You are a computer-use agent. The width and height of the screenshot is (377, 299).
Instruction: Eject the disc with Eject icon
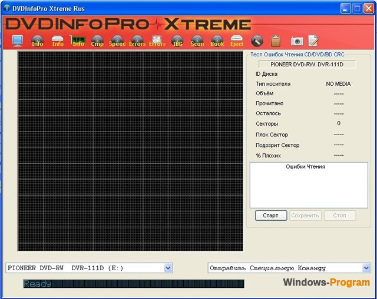pyautogui.click(x=237, y=41)
